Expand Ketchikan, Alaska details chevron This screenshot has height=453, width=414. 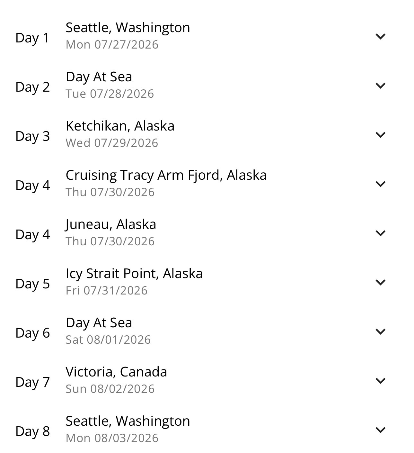click(380, 135)
